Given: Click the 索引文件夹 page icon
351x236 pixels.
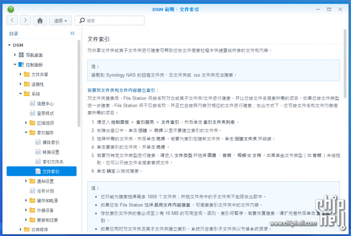Looking at the screenshot, I should pos(38,162).
